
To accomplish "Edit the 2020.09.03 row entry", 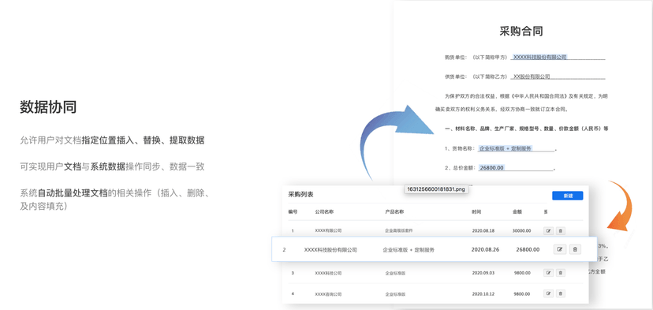I will (548, 273).
